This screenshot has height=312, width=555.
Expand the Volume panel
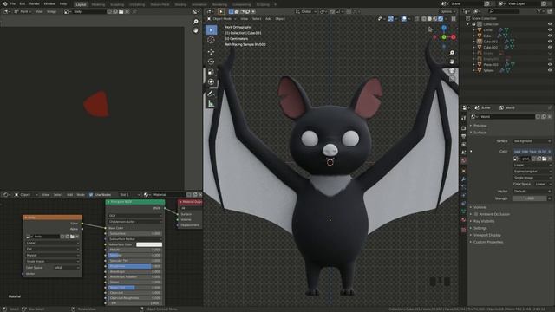click(479, 207)
